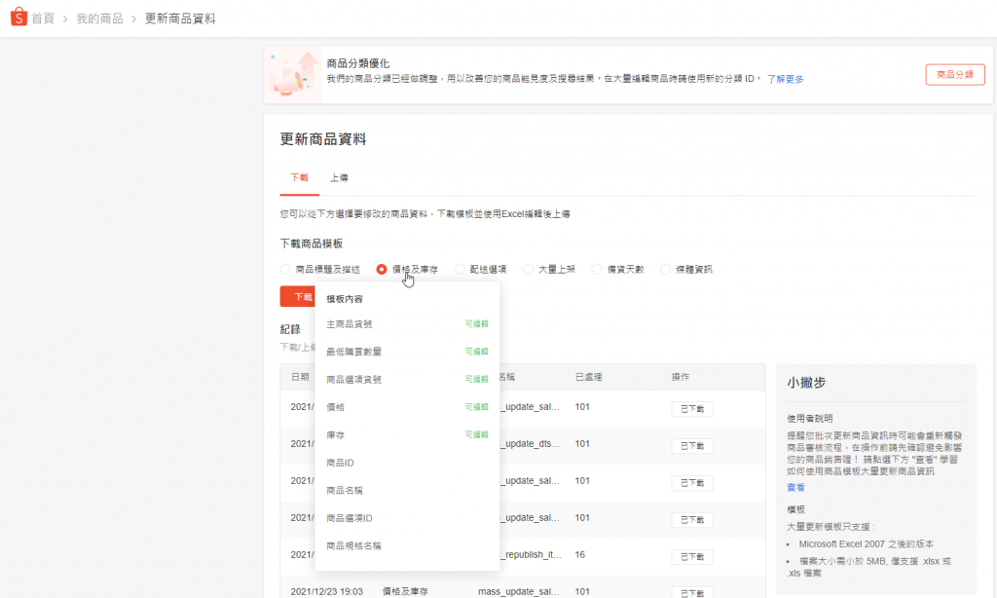Click 已下載 in the 2021/12/23 19:03 row
This screenshot has width=997, height=598.
[691, 591]
